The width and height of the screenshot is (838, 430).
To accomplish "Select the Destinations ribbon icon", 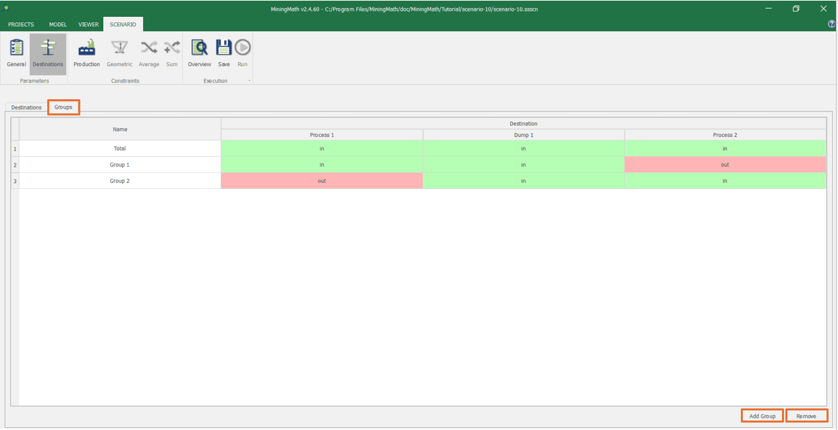I will tap(48, 53).
